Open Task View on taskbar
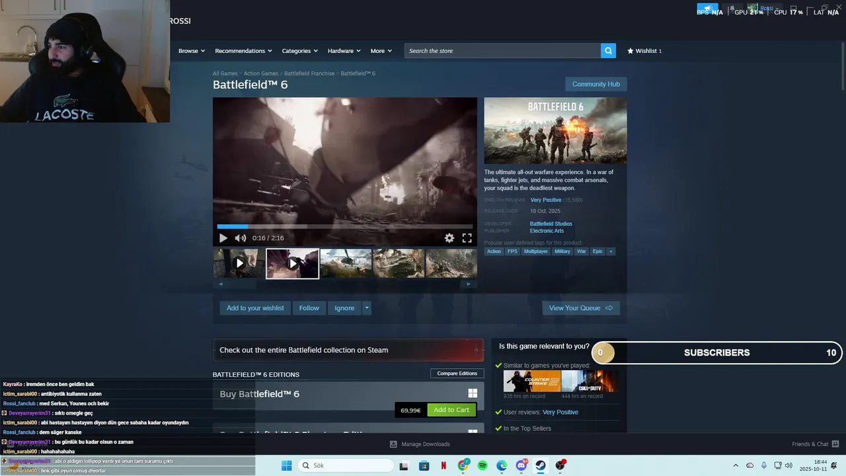Viewport: 846px width, 476px height. [404, 465]
